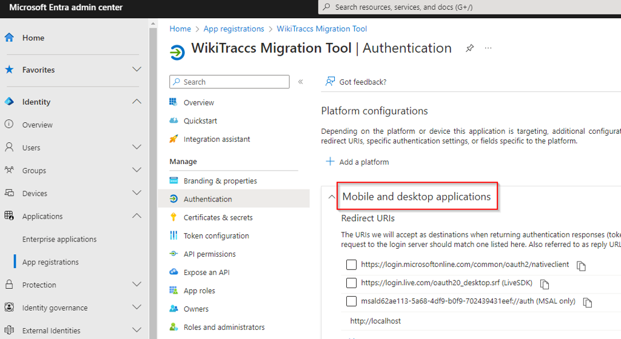Open the ellipsis more options menu
Screen dimensions: 621x339
tap(488, 48)
